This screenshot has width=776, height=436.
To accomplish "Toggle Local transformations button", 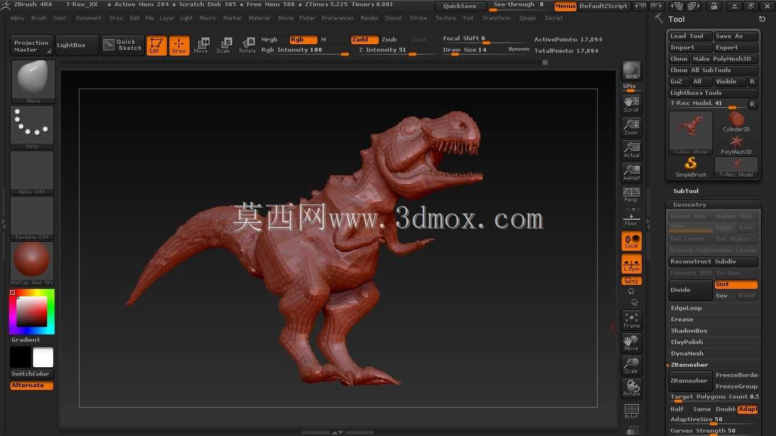I will (x=631, y=241).
